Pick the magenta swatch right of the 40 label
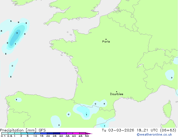178x137 pixels. tap(76, 133)
